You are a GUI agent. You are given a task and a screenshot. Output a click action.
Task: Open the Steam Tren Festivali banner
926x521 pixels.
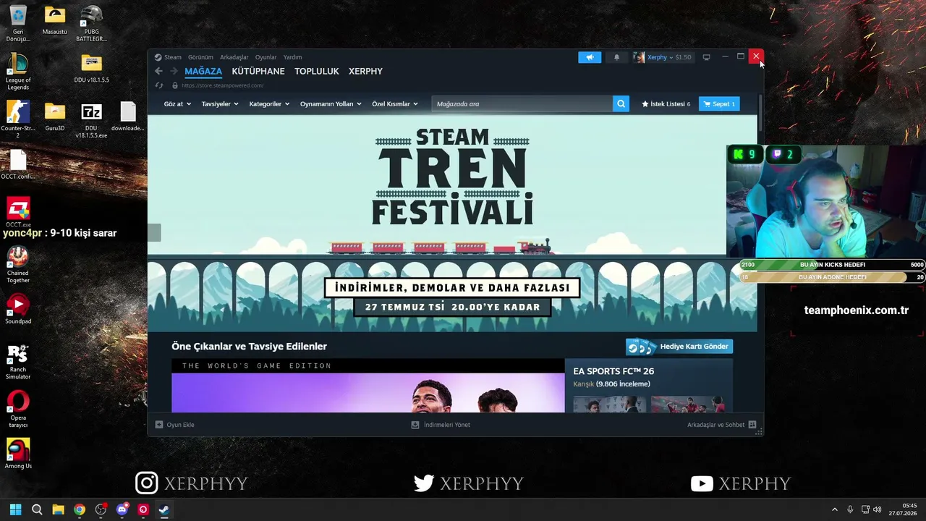pos(452,223)
